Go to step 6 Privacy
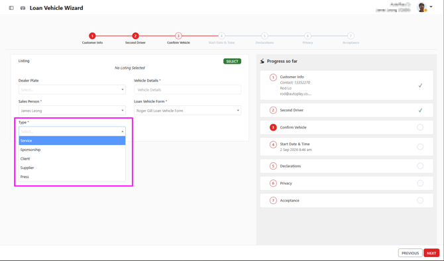 point(307,36)
